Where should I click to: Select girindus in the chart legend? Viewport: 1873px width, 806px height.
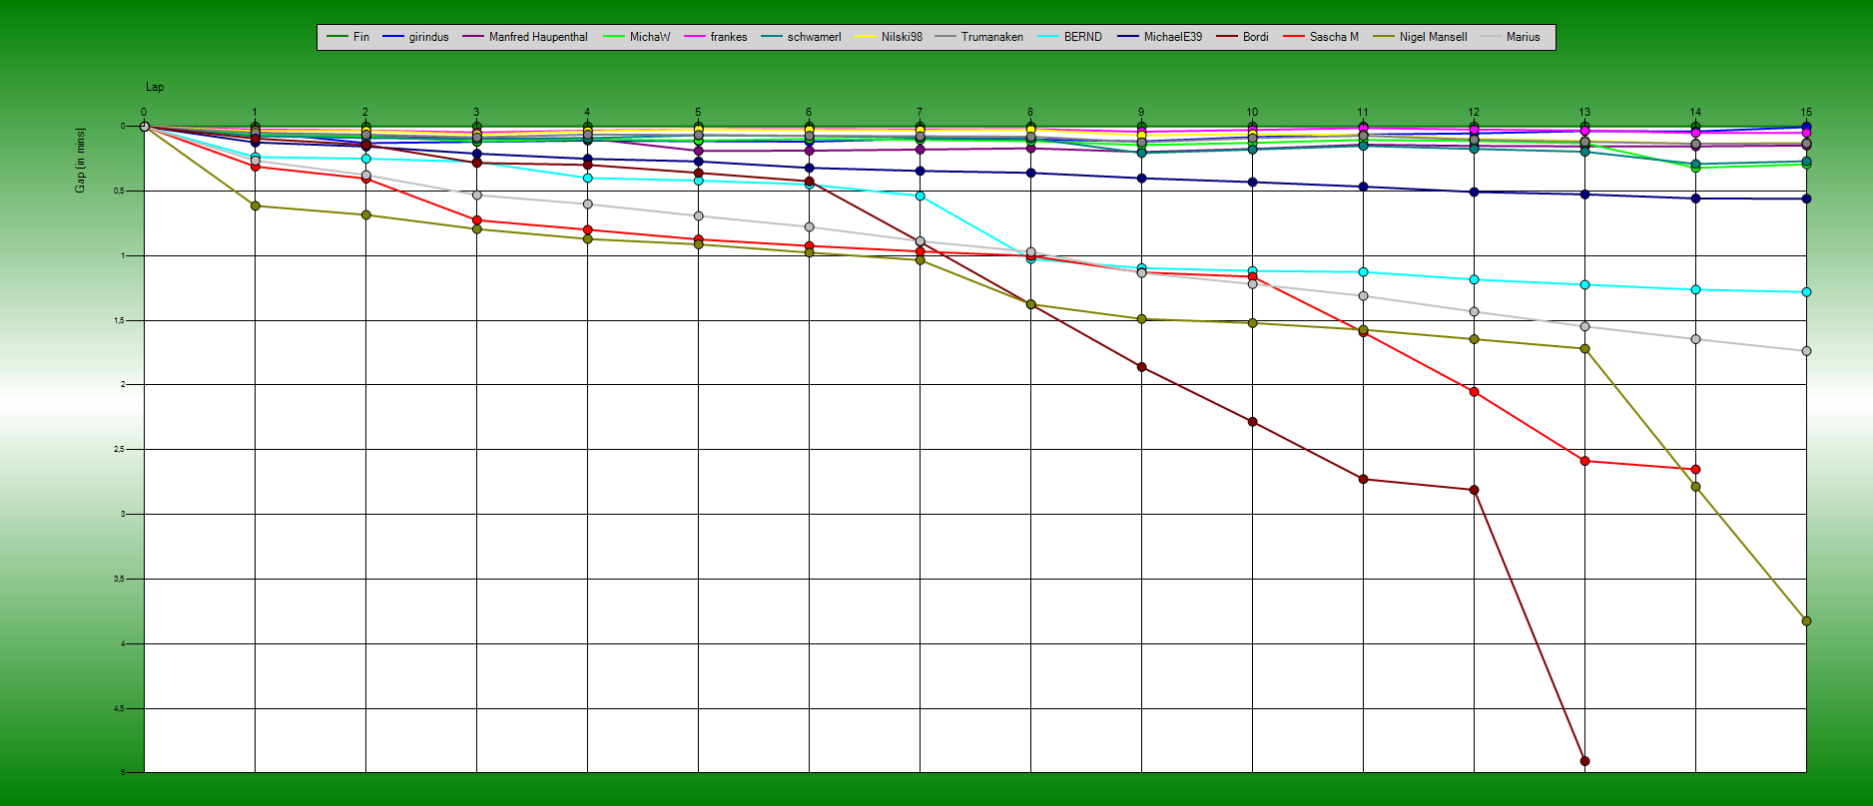click(415, 37)
